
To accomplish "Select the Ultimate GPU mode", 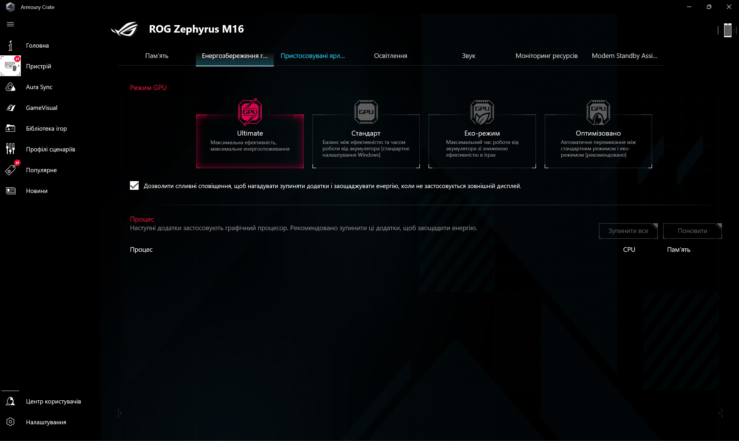I will coord(250,141).
